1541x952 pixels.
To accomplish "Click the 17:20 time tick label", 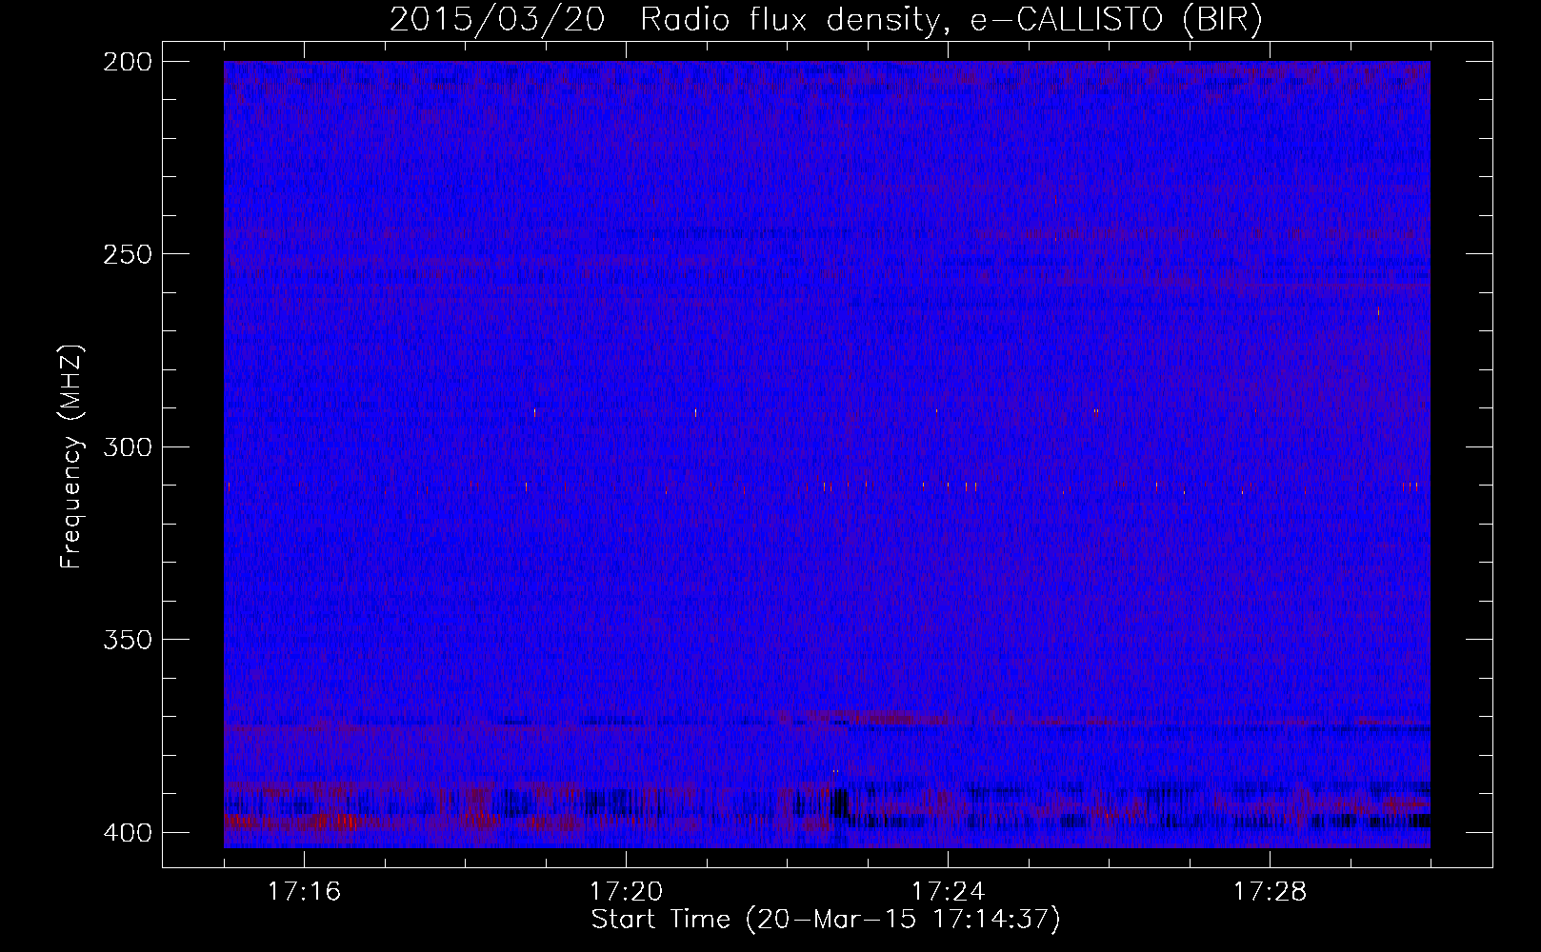I will point(626,892).
